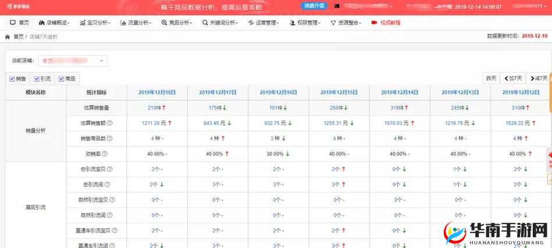Open the 当前店铺 store selector dropdown

tap(73, 60)
